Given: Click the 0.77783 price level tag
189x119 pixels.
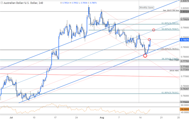Looking at the screenshot, I should click(x=184, y=61).
